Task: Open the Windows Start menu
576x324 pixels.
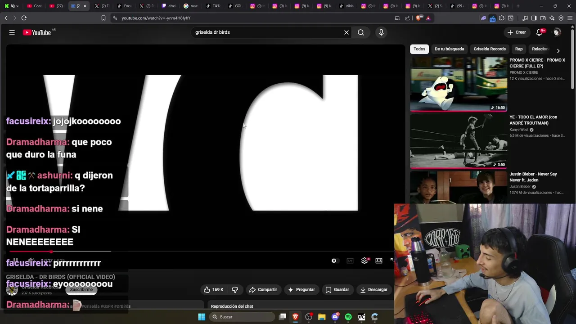Action: click(202, 317)
